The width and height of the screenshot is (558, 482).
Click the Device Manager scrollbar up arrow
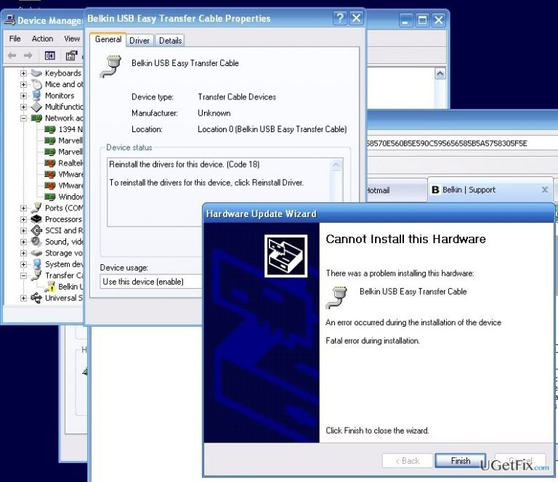(440, 74)
